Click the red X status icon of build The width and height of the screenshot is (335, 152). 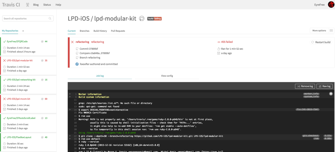tap(72, 42)
